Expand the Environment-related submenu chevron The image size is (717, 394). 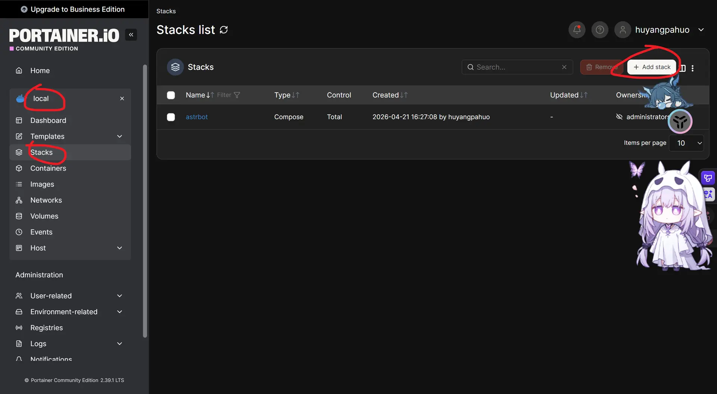119,312
